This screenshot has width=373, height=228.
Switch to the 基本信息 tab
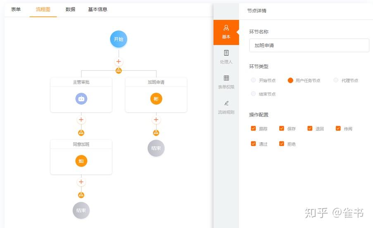(x=97, y=9)
